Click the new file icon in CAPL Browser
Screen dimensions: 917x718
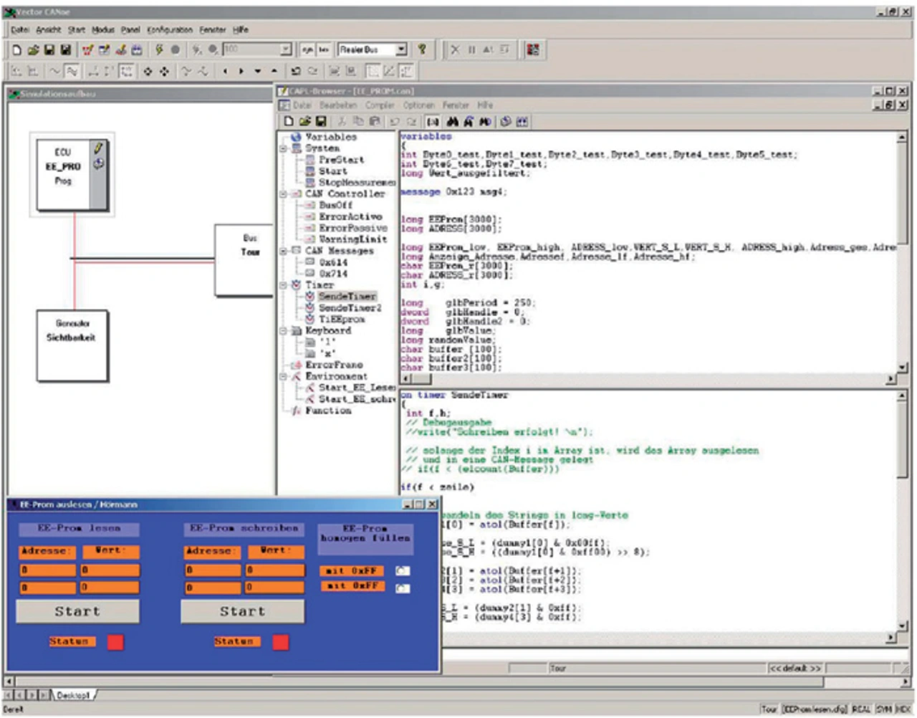pyautogui.click(x=289, y=122)
